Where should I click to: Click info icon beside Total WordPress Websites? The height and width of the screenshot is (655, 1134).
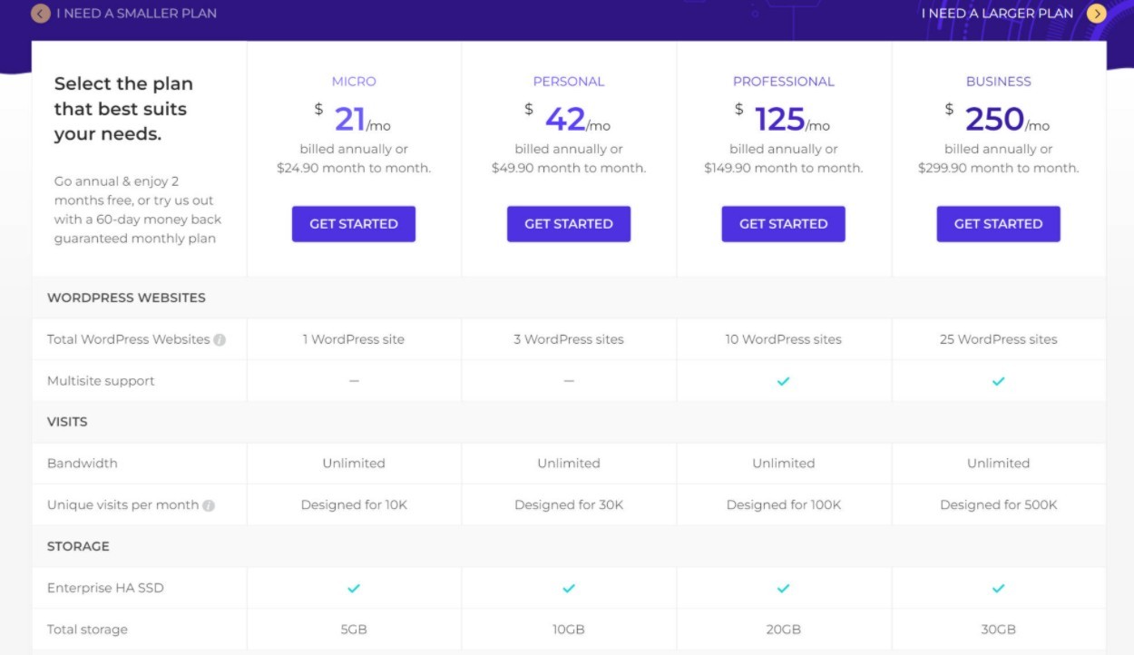[x=220, y=340]
